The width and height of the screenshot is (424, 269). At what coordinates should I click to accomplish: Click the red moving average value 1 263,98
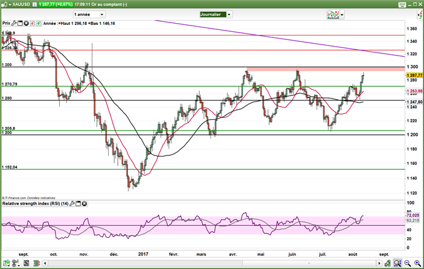pos(414,91)
